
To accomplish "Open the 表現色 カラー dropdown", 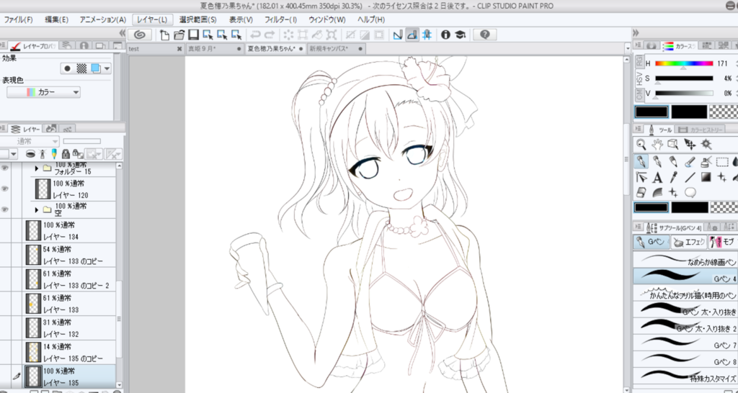I will tap(43, 92).
